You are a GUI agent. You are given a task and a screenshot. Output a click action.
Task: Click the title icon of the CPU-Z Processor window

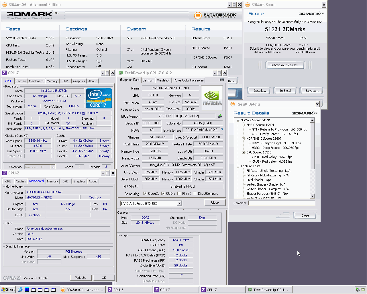4,73
